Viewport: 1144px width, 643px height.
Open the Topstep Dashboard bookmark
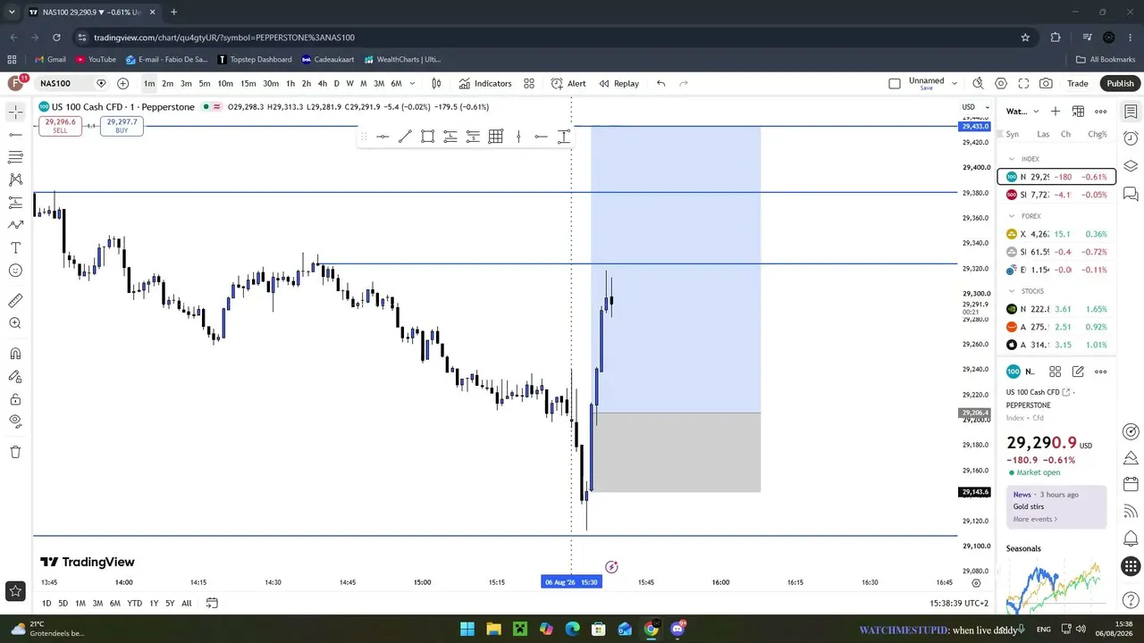point(255,60)
